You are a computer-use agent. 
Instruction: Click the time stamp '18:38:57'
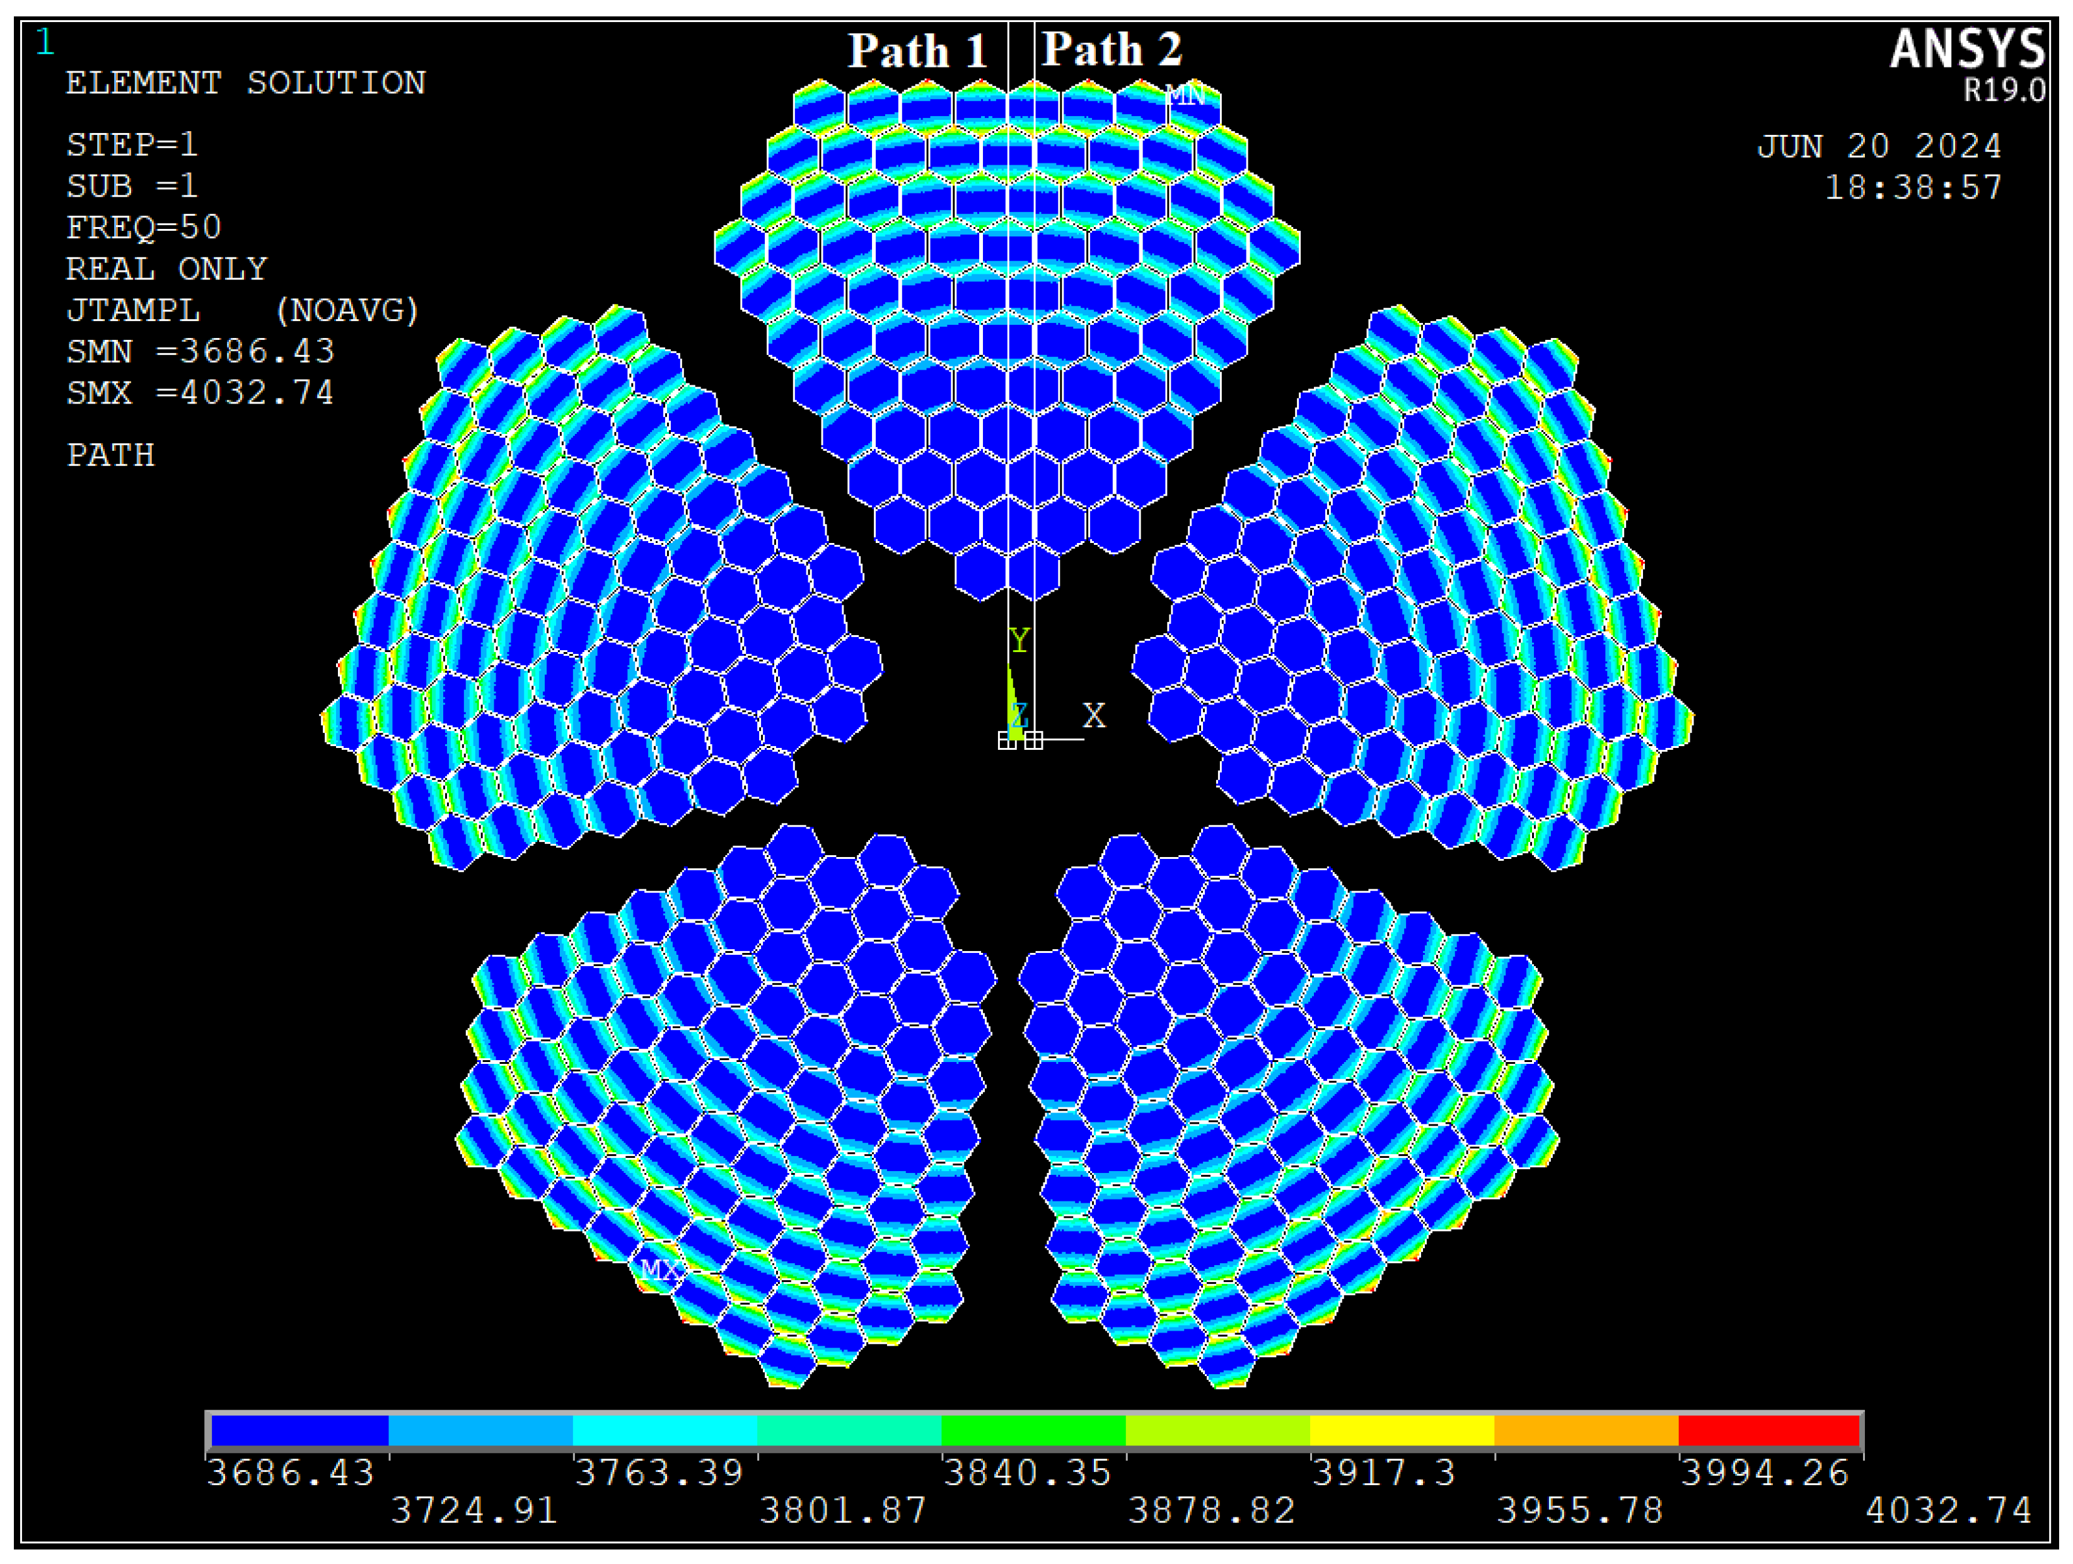click(x=1913, y=189)
